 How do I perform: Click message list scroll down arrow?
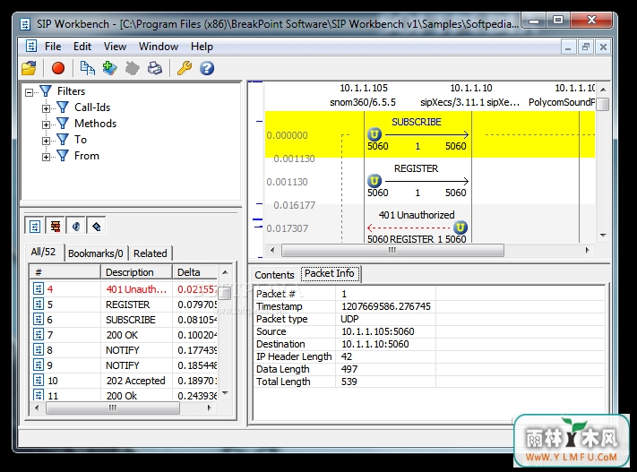coord(226,393)
